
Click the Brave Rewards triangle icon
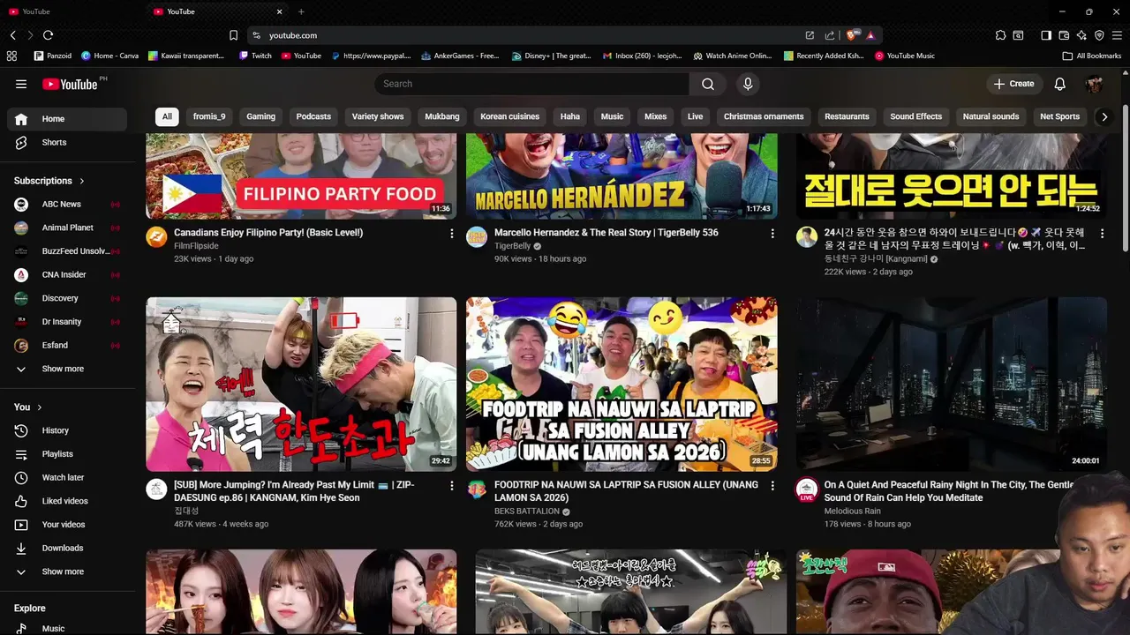[x=870, y=35]
